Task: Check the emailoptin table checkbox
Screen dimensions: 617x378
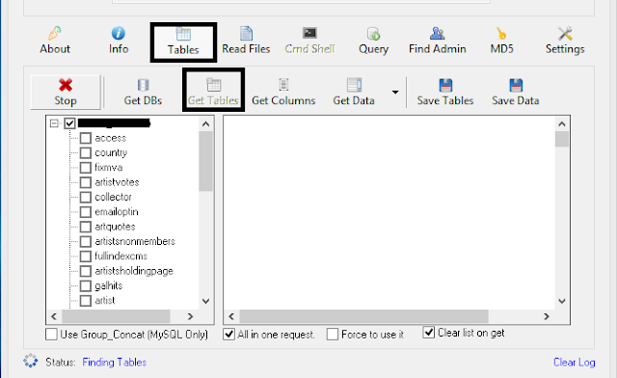Action: click(86, 212)
